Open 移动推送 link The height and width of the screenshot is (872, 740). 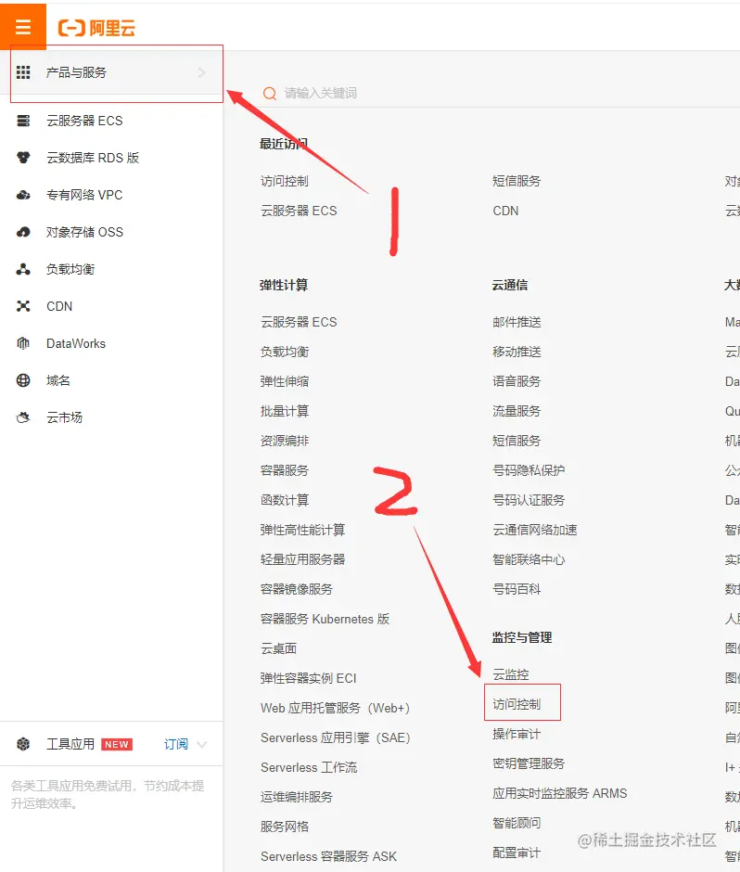tap(517, 352)
